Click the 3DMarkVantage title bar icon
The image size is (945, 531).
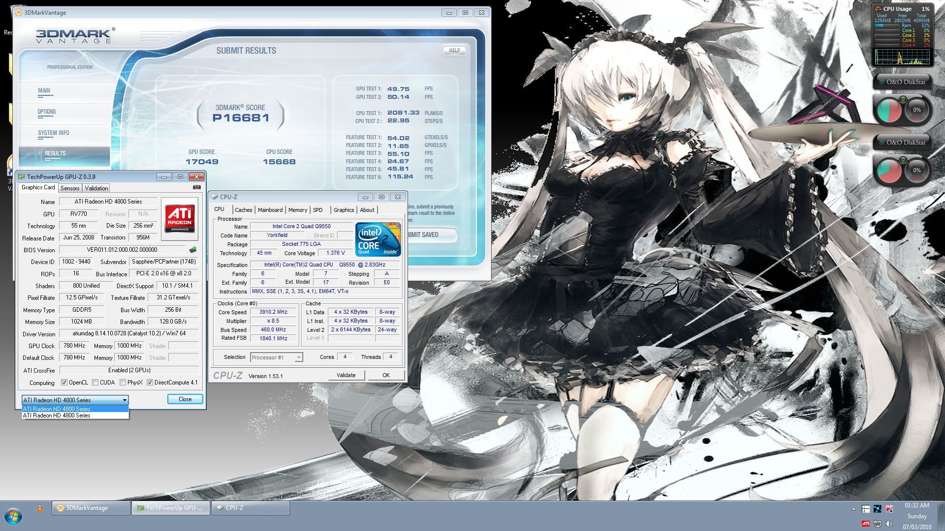tap(18, 12)
